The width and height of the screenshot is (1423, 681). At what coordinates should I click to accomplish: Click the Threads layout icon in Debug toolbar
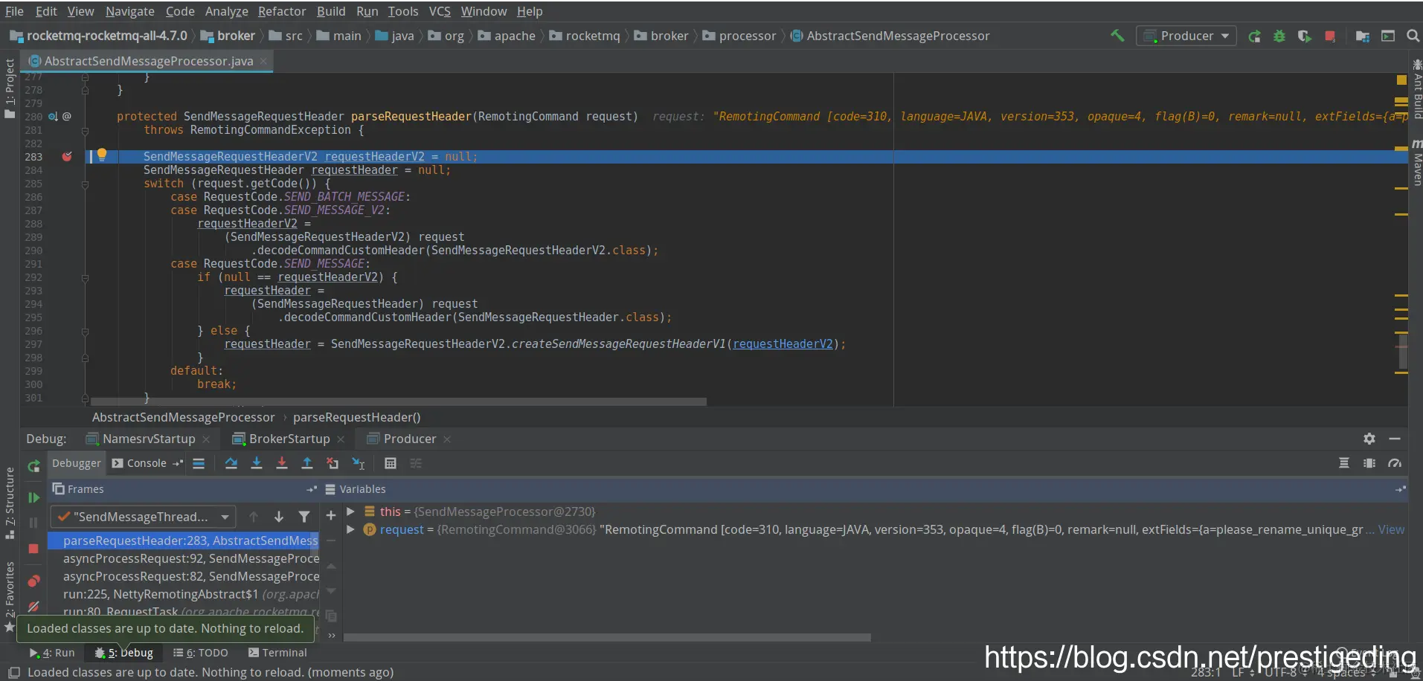[x=1344, y=463]
